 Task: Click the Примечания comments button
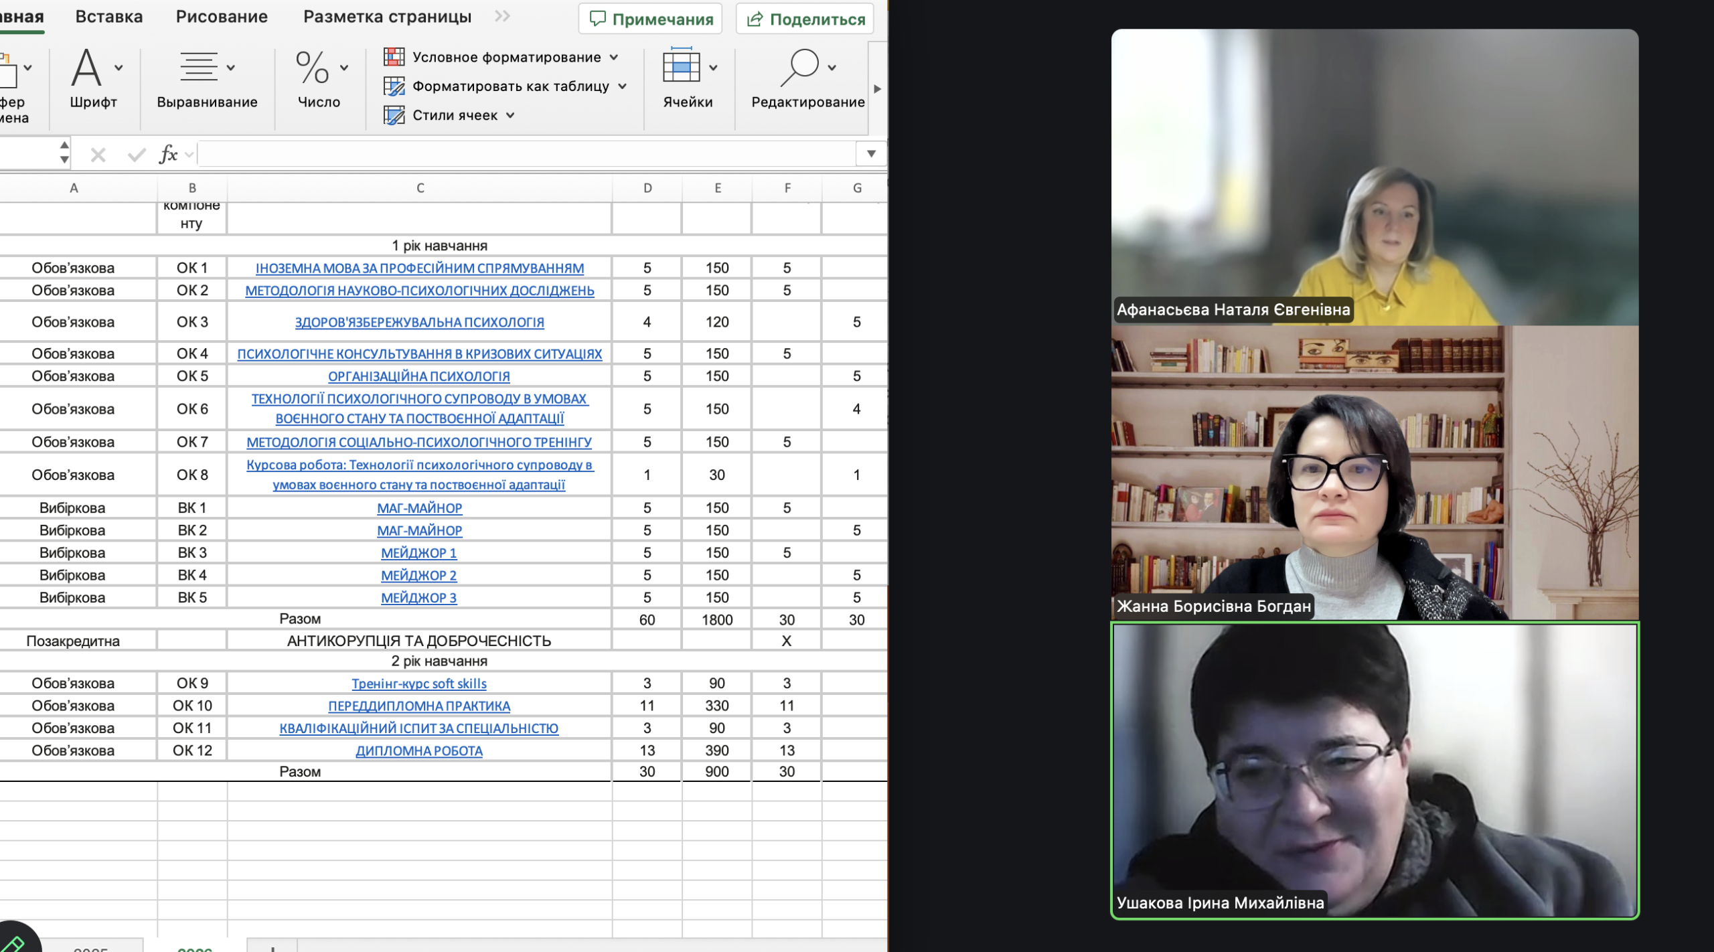tap(650, 19)
